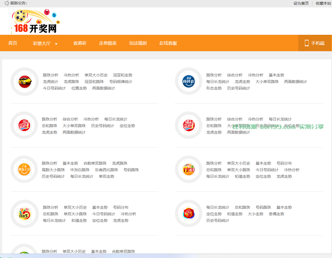The width and height of the screenshot is (332, 258).
Task: Go to 首页 in the navigation bar
Action: coord(13,43)
